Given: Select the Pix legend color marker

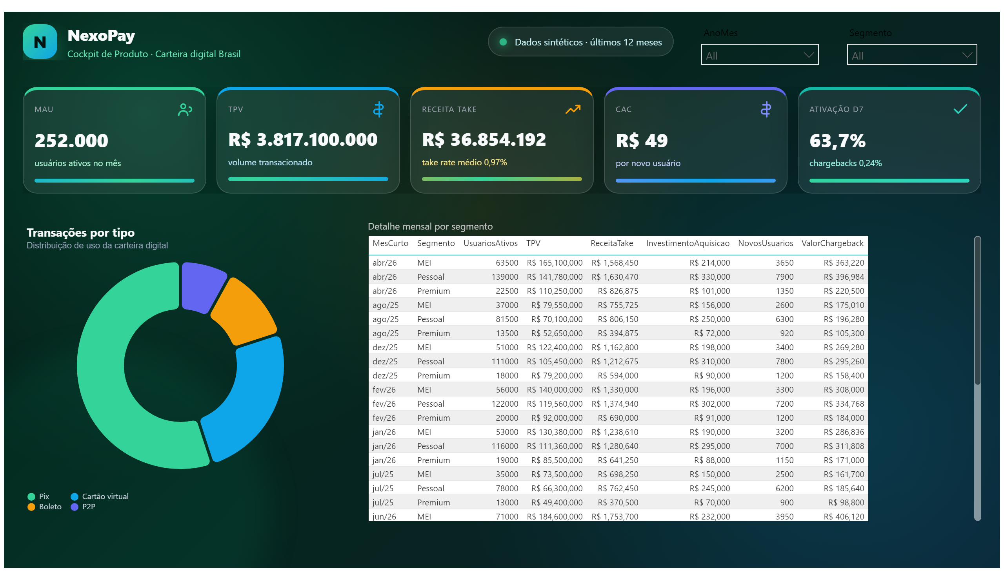Looking at the screenshot, I should click(x=31, y=496).
